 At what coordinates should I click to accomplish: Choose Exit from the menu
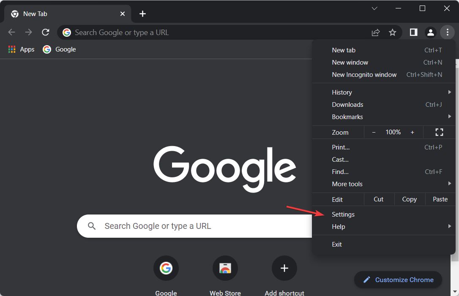click(x=383, y=244)
